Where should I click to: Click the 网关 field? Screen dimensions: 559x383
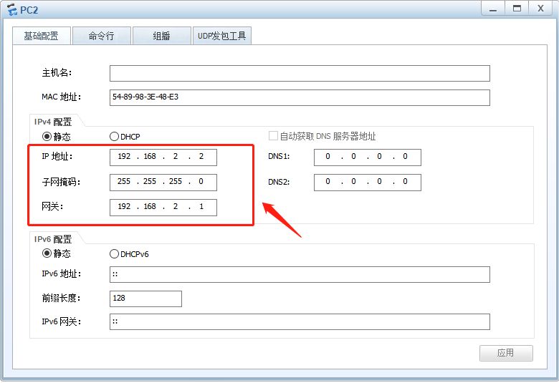coord(163,207)
